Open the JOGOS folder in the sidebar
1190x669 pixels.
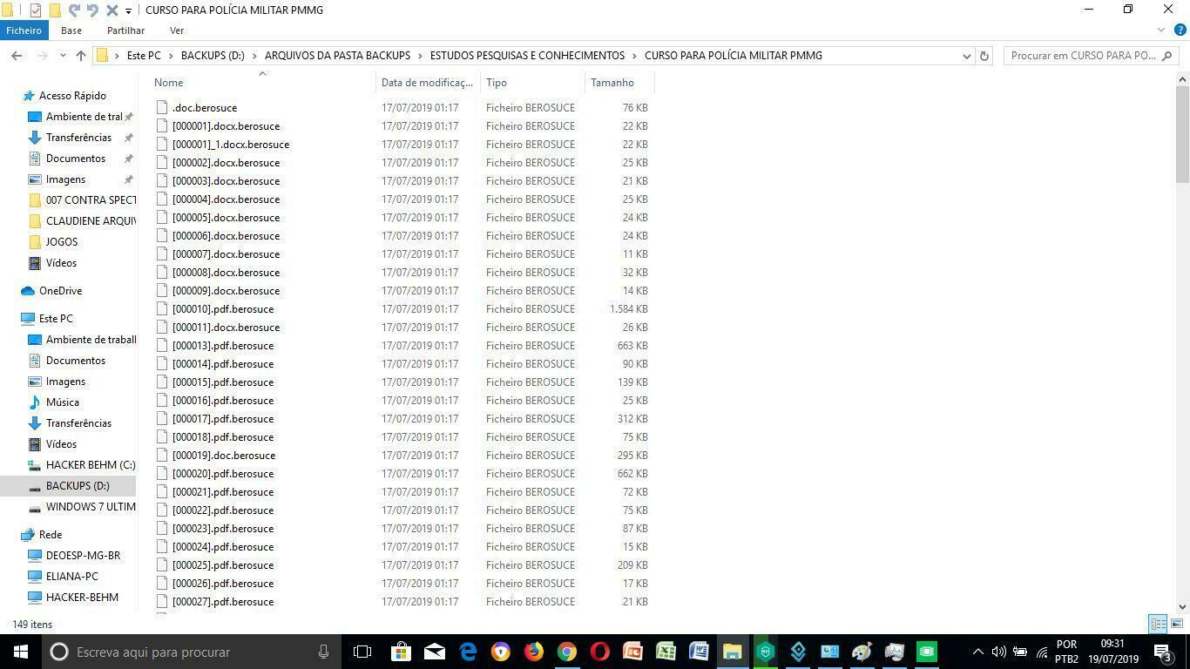click(x=62, y=242)
